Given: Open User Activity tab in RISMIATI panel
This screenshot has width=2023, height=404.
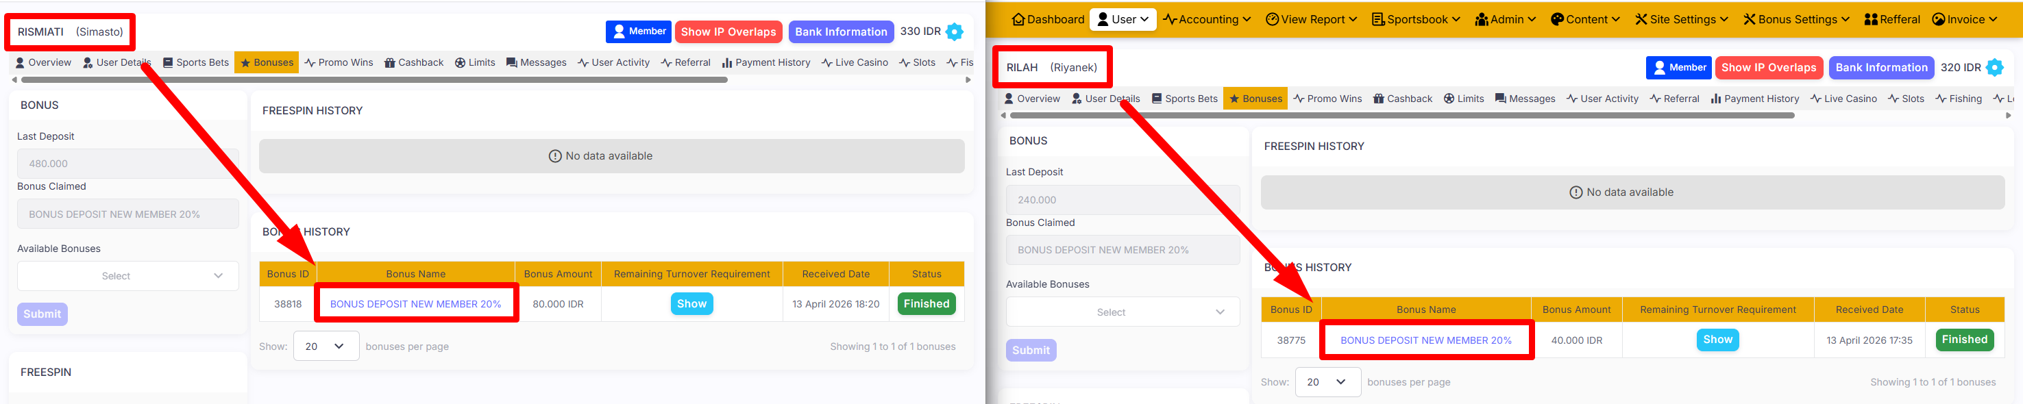Looking at the screenshot, I should 613,63.
